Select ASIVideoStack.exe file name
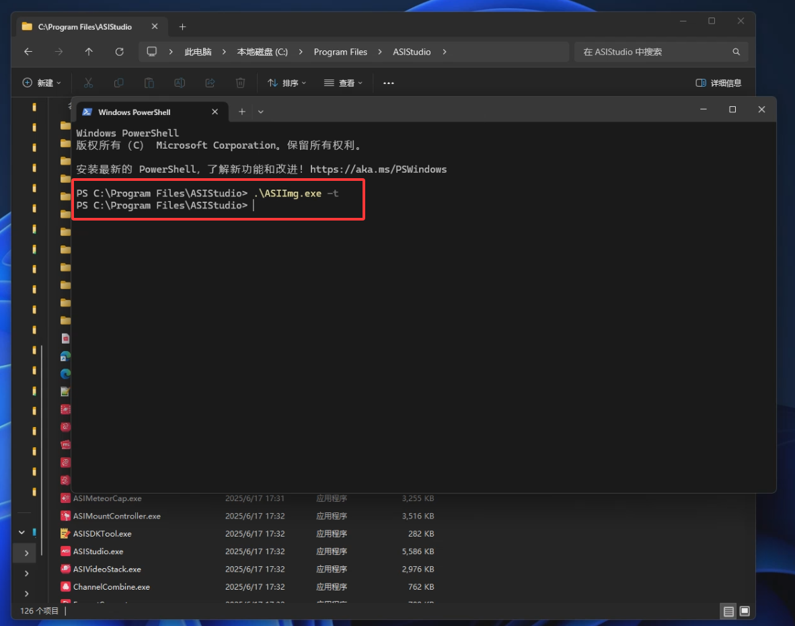 [107, 570]
